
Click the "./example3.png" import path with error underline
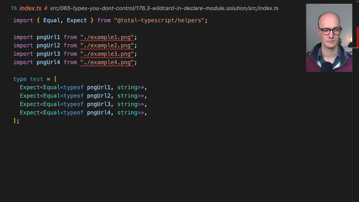107,54
